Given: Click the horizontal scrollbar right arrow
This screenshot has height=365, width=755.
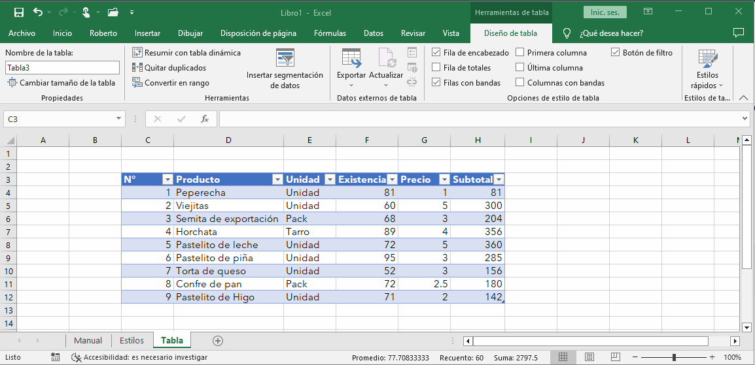Looking at the screenshot, I should pos(735,341).
